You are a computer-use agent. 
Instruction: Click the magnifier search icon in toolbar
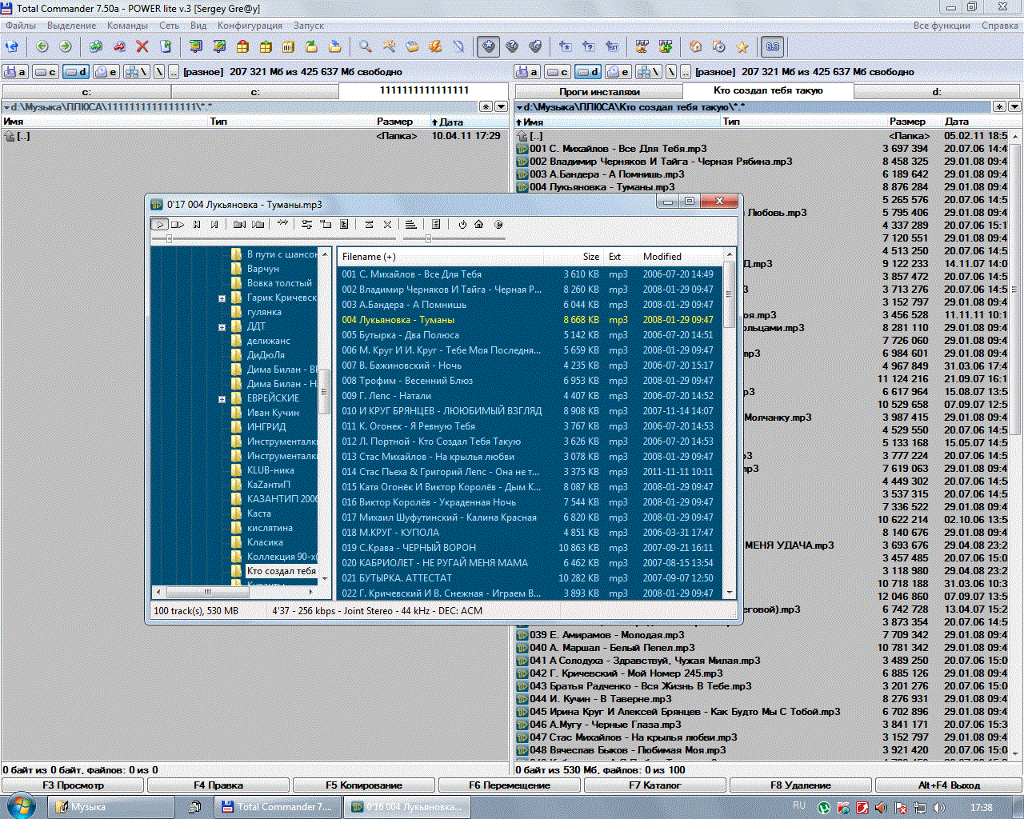365,46
